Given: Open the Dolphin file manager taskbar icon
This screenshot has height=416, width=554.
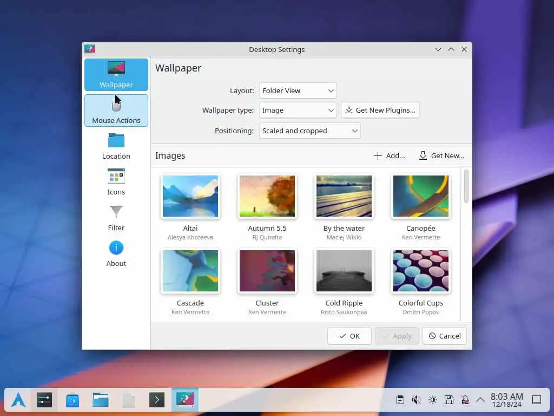Looking at the screenshot, I should tap(101, 400).
